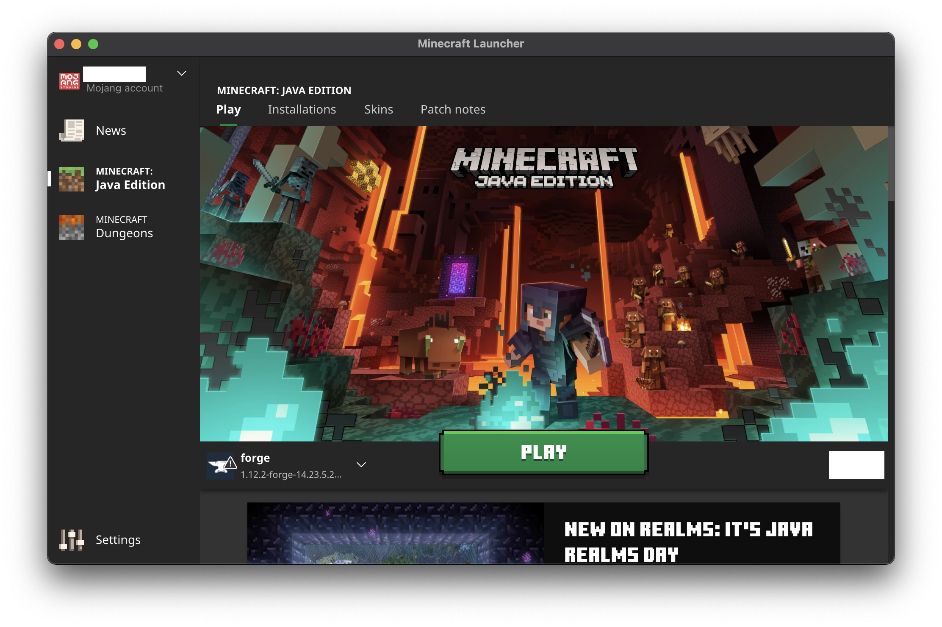Viewport: 942px width, 627px height.
Task: View the Patch notes tab
Action: pyautogui.click(x=452, y=109)
